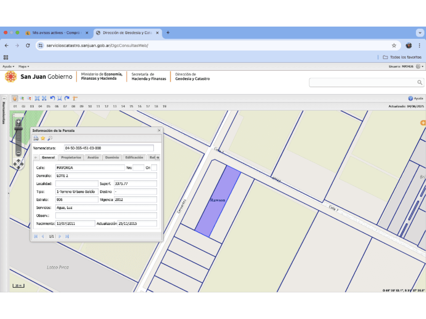
Task: Open the user settings gear dropdown
Action: (x=419, y=66)
